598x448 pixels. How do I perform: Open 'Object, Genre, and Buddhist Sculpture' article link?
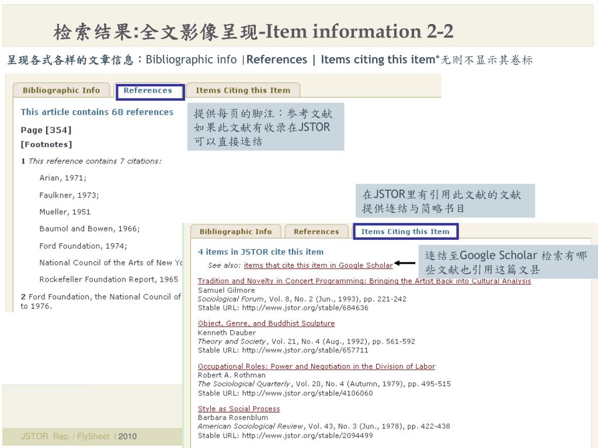[266, 323]
